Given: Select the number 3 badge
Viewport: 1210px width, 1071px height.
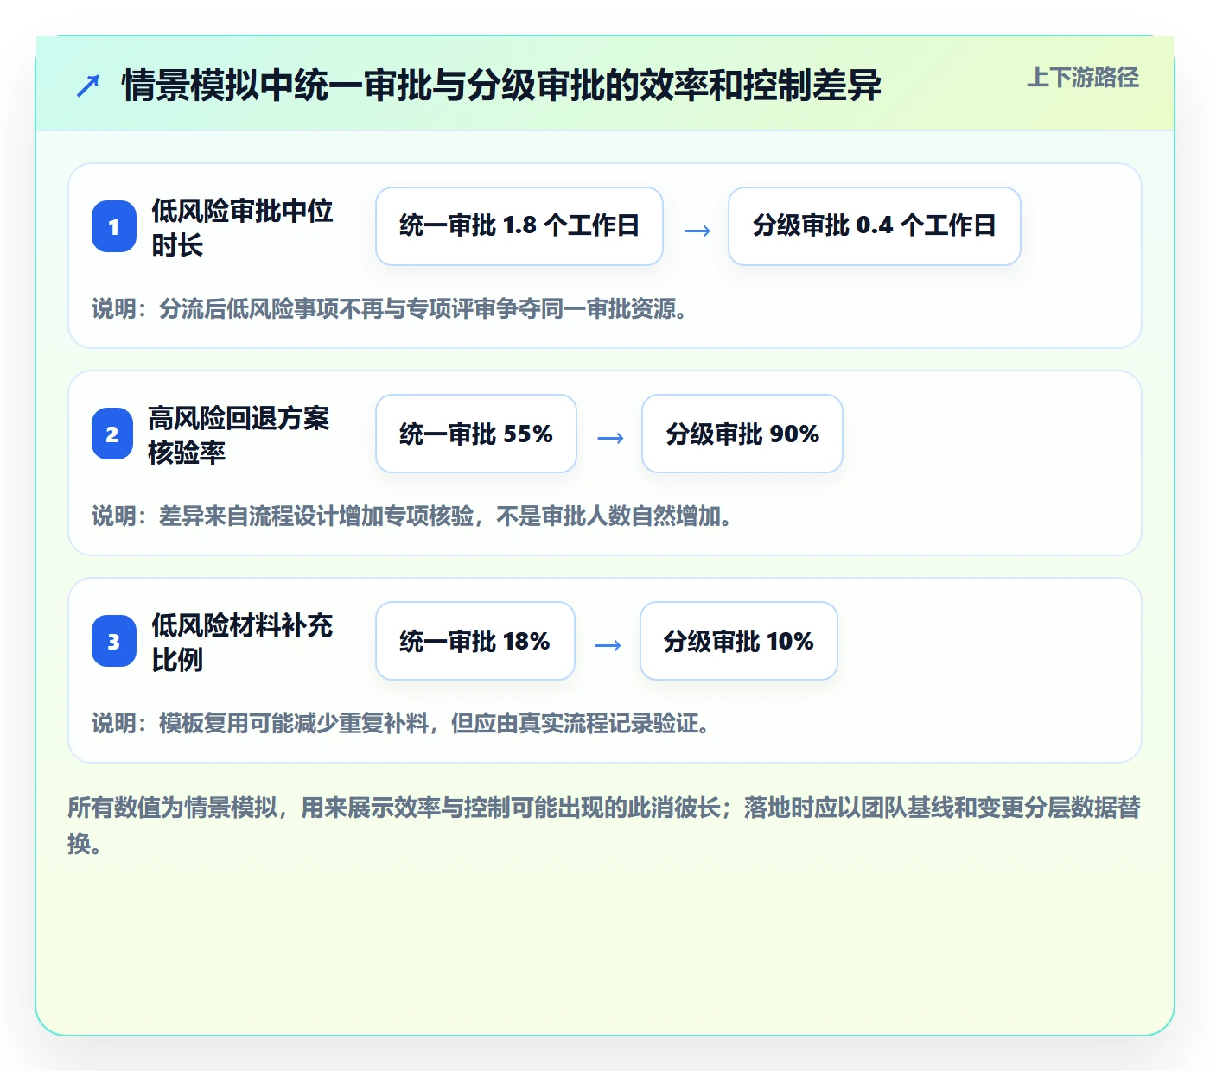Looking at the screenshot, I should (114, 641).
